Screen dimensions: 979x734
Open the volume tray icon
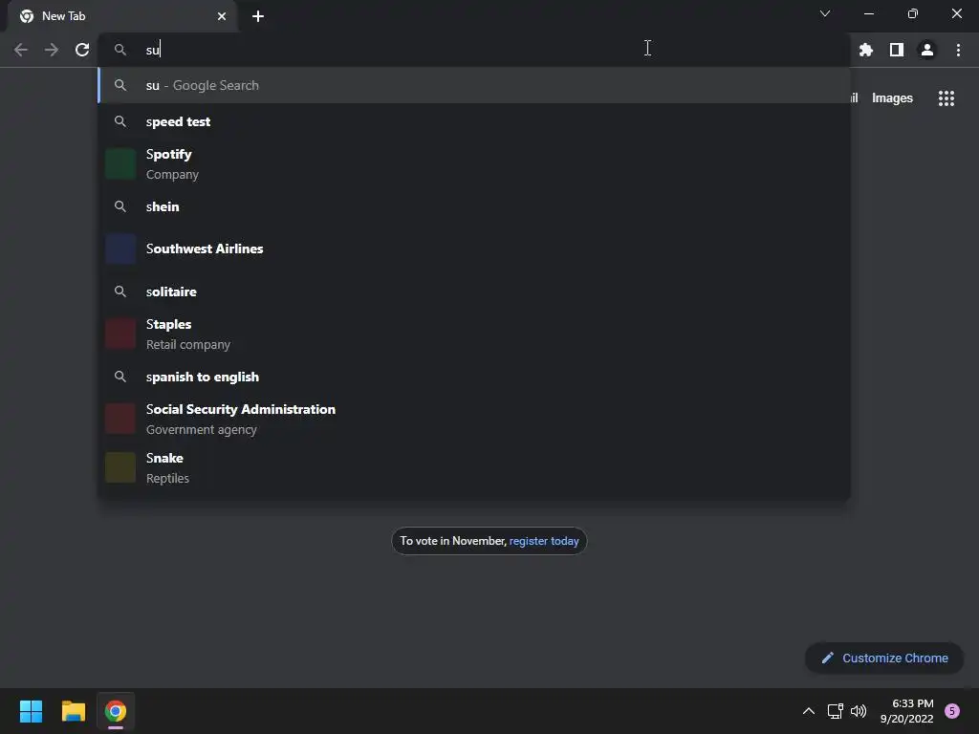pos(859,711)
